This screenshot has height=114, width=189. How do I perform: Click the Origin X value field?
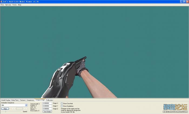[x=47, y=103]
